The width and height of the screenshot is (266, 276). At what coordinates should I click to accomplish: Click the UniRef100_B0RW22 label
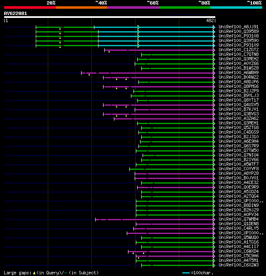tap(239, 77)
